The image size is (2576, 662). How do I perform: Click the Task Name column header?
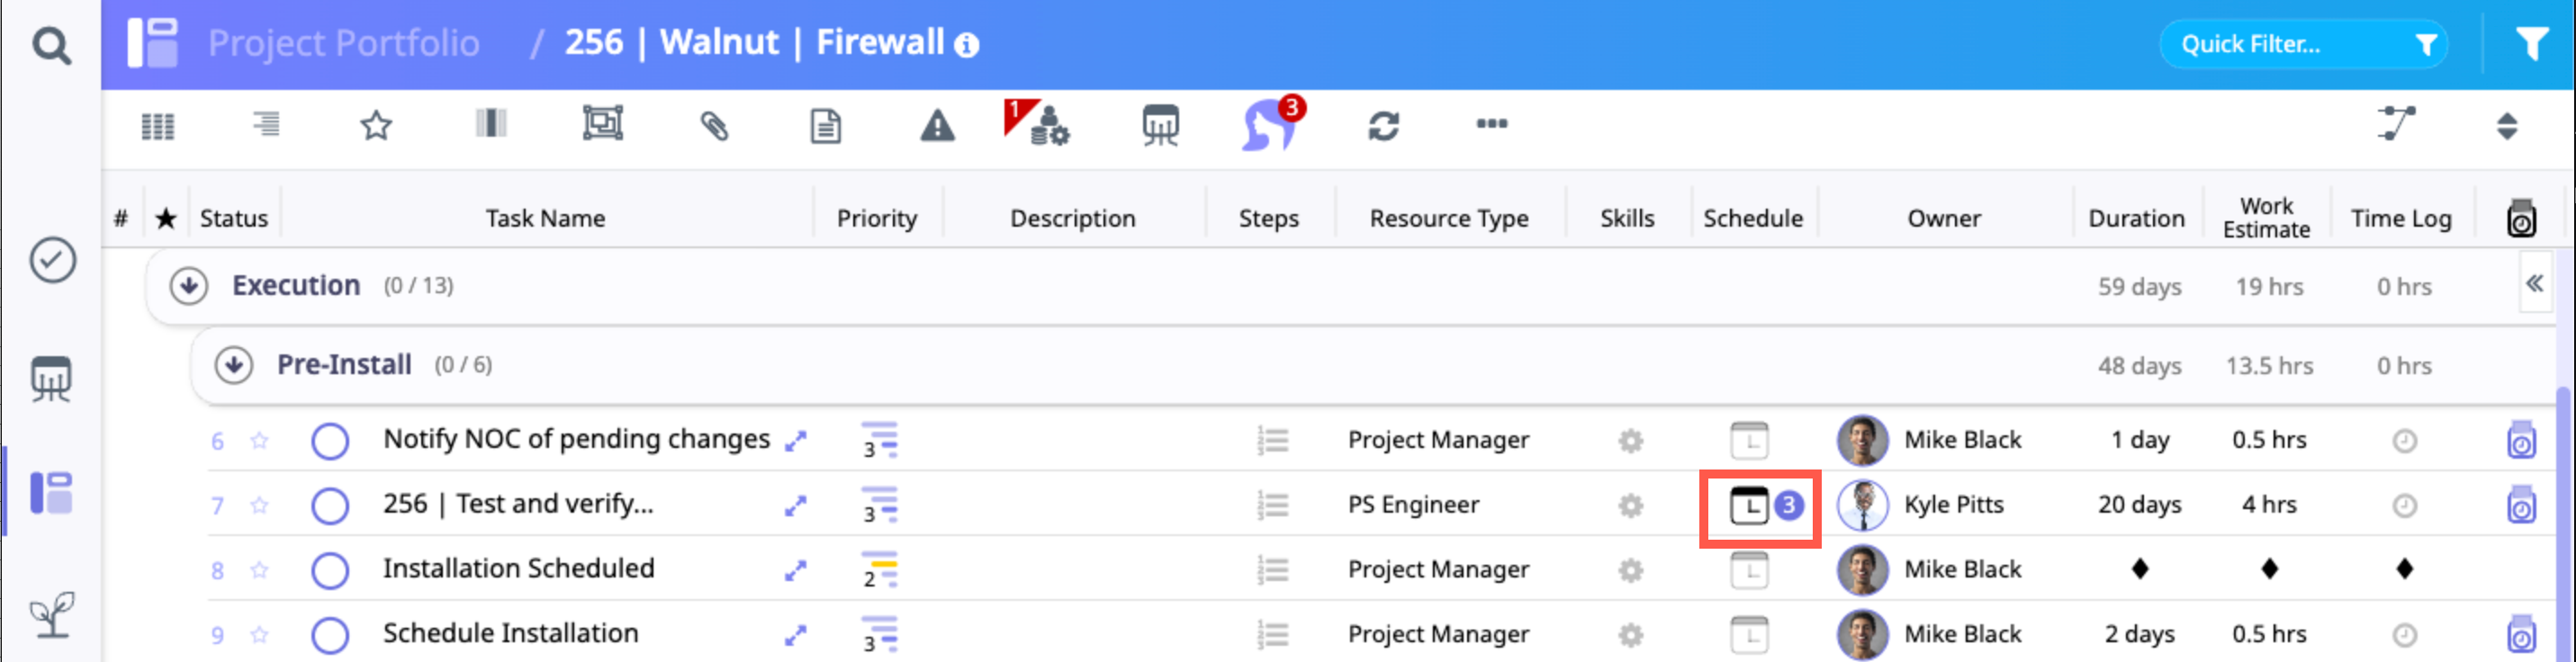(x=545, y=218)
